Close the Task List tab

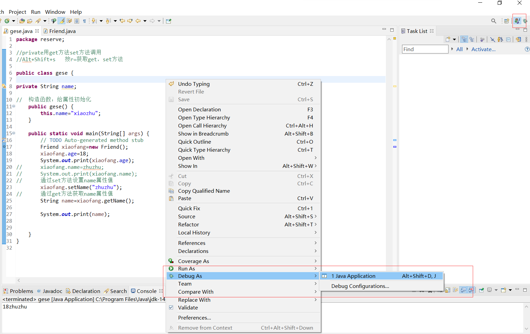coord(432,31)
